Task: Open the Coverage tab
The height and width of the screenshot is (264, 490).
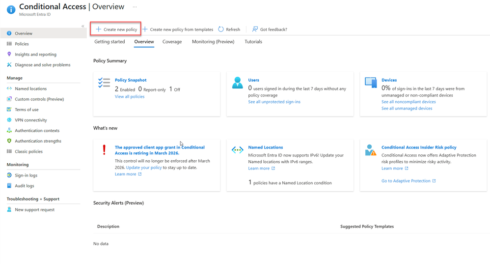Action: pyautogui.click(x=172, y=42)
